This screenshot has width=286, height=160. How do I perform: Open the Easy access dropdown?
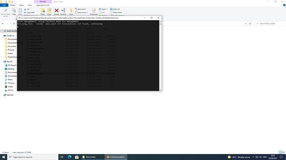click(81, 12)
